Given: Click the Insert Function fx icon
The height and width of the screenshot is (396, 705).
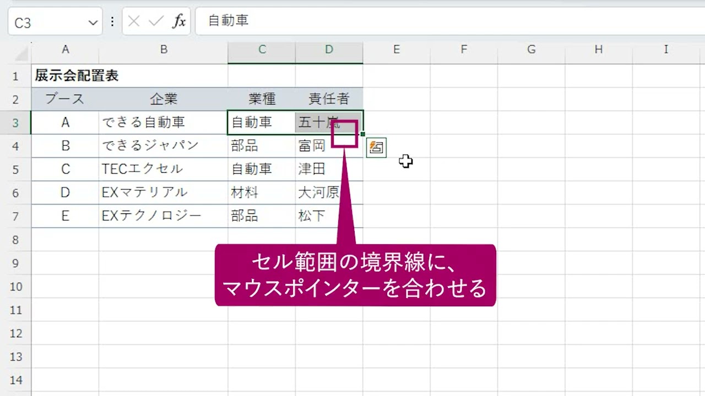Looking at the screenshot, I should [179, 21].
